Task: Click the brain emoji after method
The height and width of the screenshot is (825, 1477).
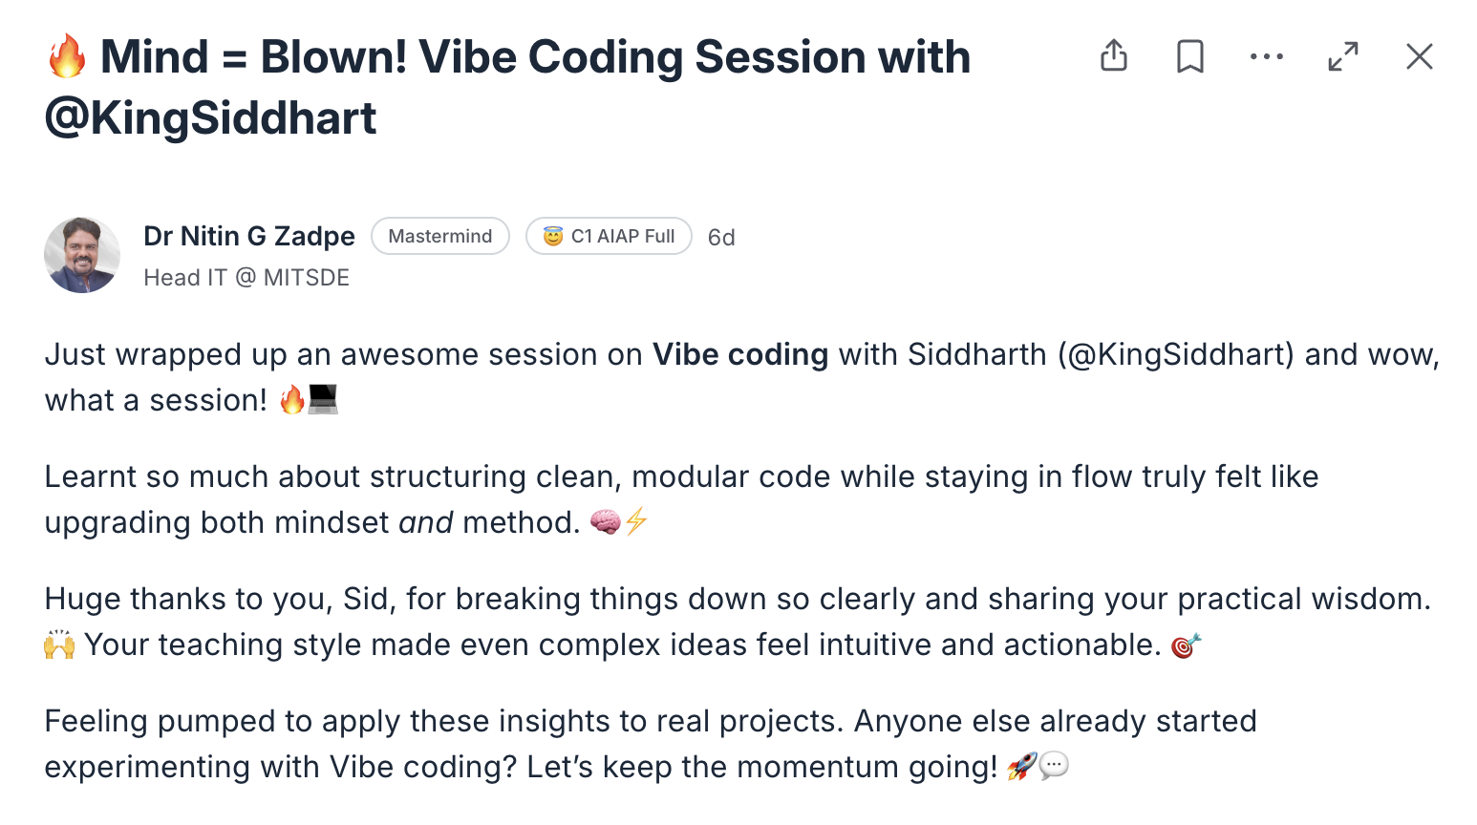Action: (605, 521)
